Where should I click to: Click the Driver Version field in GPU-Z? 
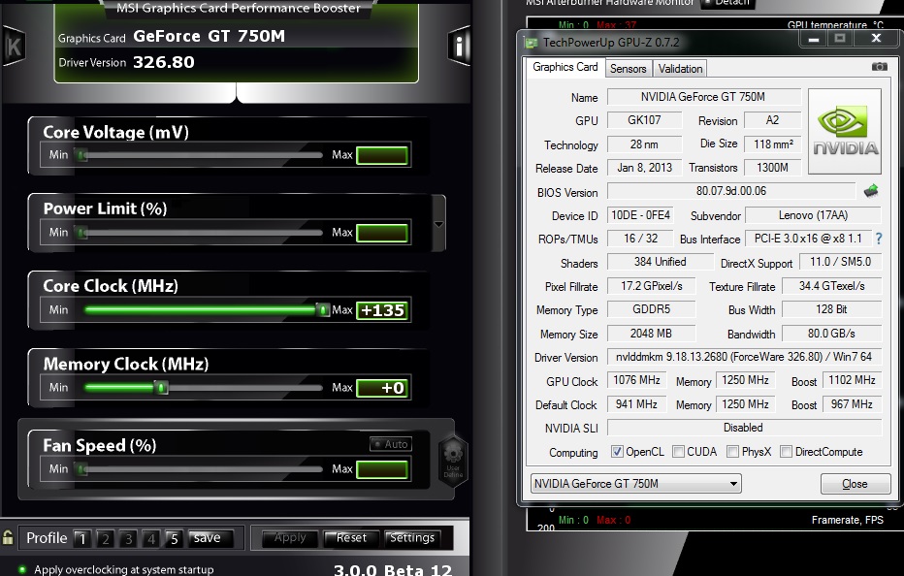coord(744,357)
